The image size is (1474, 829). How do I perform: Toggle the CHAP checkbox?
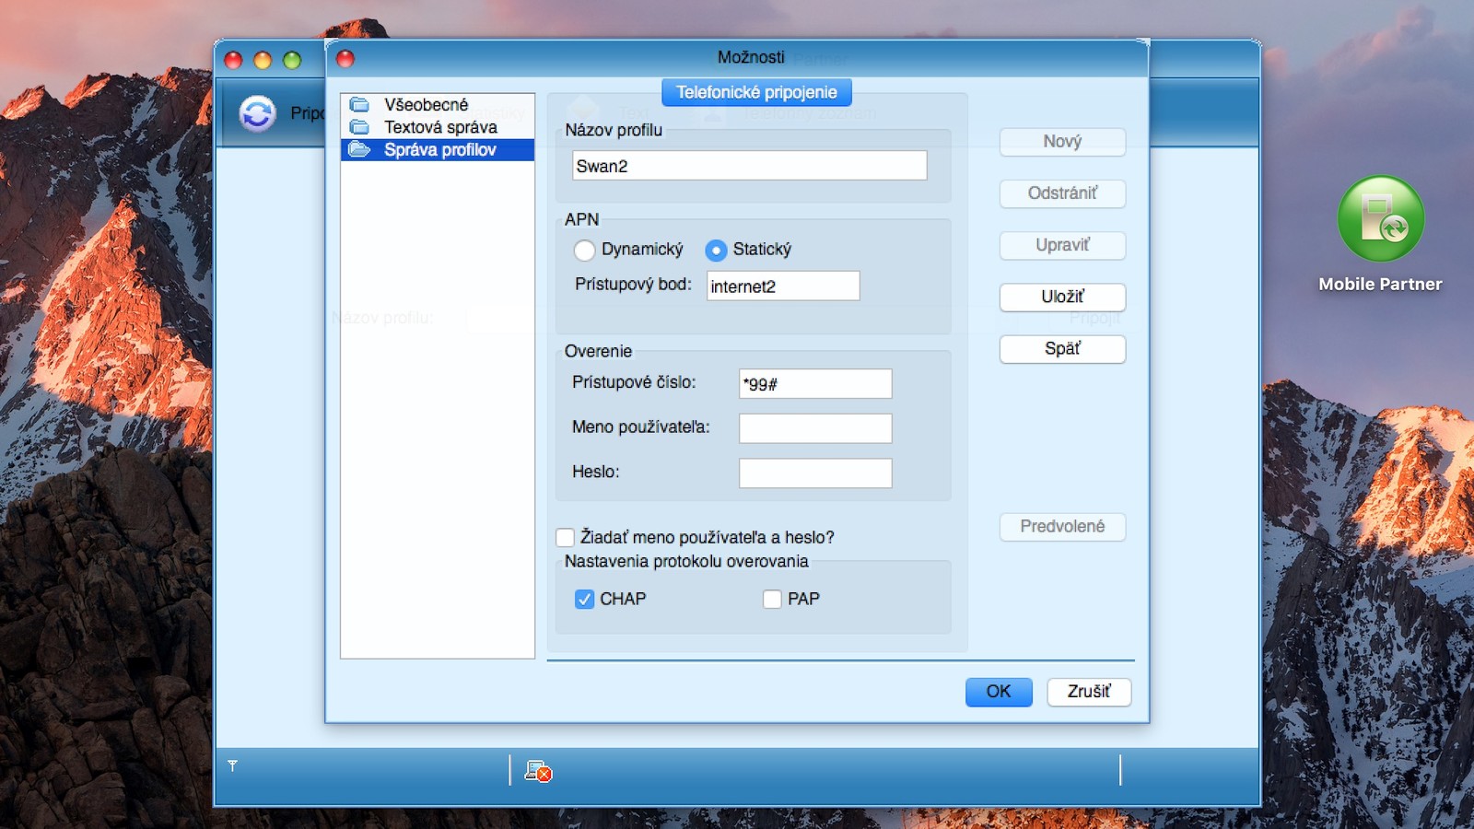(x=584, y=600)
